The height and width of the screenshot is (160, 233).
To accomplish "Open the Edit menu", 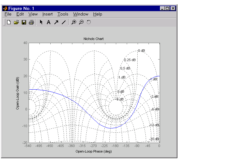I will point(20,14).
